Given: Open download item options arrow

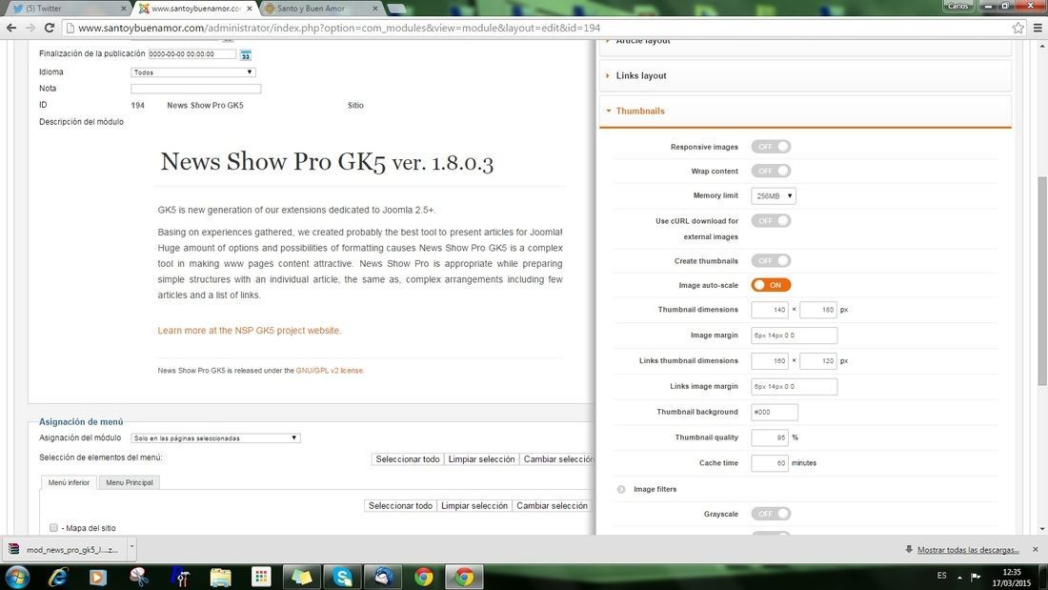Looking at the screenshot, I should (131, 546).
